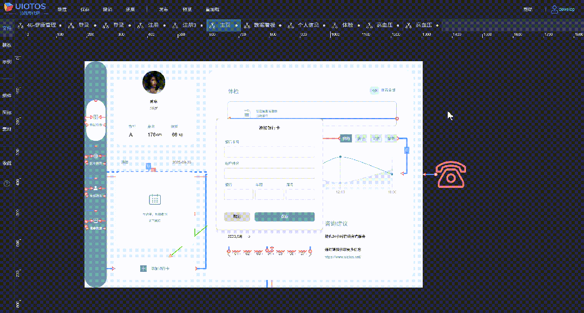Click the question mark help icon in left sidebar
The width and height of the screenshot is (584, 313).
click(x=6, y=184)
